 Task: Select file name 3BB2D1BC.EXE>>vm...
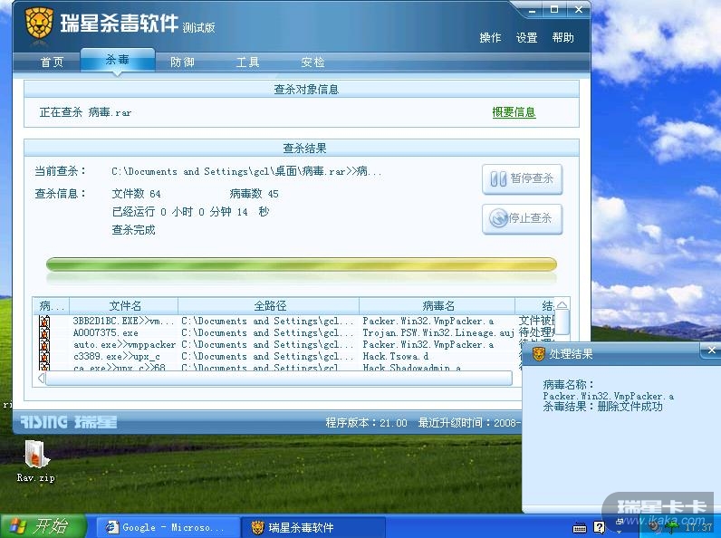click(x=123, y=322)
